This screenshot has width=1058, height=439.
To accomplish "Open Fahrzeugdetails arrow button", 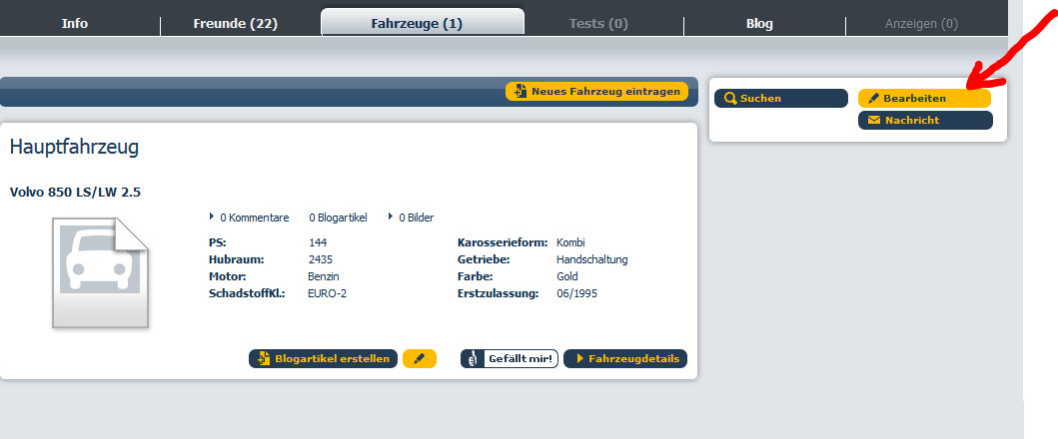I will [x=625, y=358].
